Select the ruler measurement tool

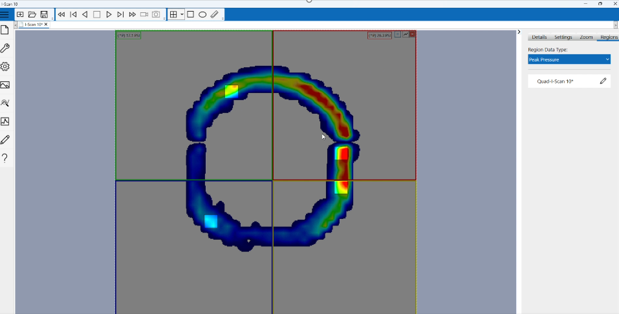coord(214,15)
